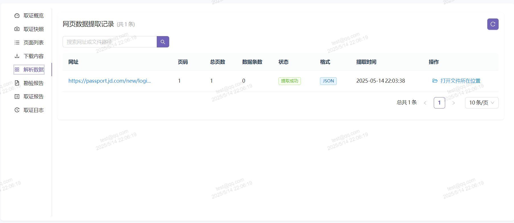Open the passport.jd.com URL link
The height and width of the screenshot is (223, 514).
coord(110,81)
